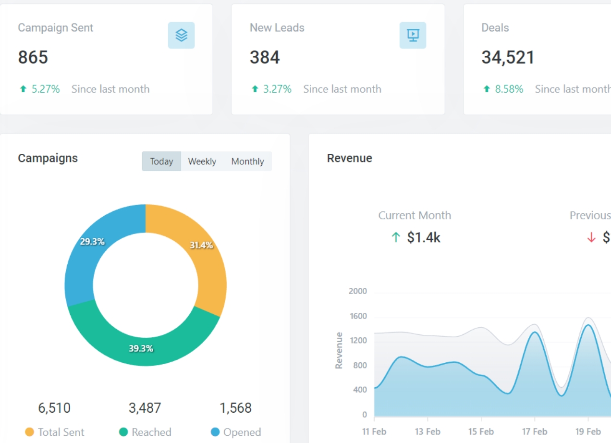Click the 5.27% growth figure
The image size is (611, 443).
click(x=46, y=89)
